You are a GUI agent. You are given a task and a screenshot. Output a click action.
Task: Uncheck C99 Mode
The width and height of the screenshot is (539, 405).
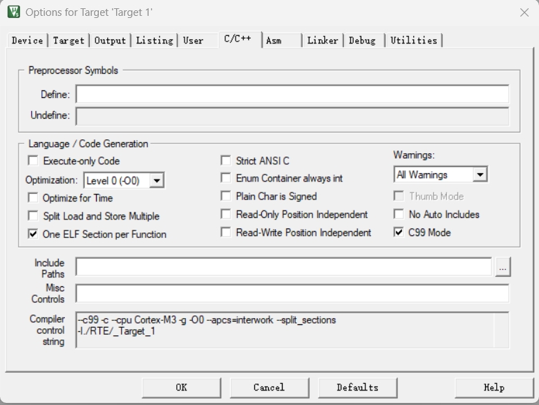[x=399, y=232]
